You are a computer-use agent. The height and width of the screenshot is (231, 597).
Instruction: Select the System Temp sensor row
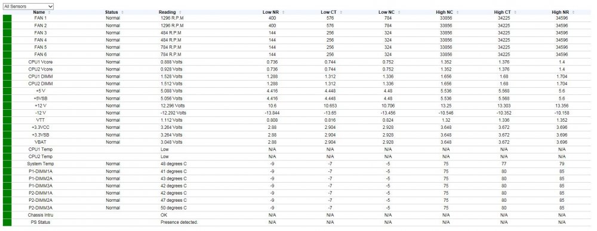click(x=297, y=164)
